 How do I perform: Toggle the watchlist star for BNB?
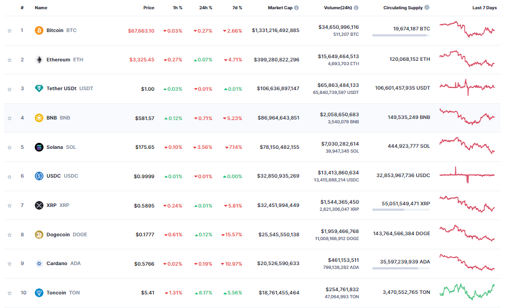9,118
